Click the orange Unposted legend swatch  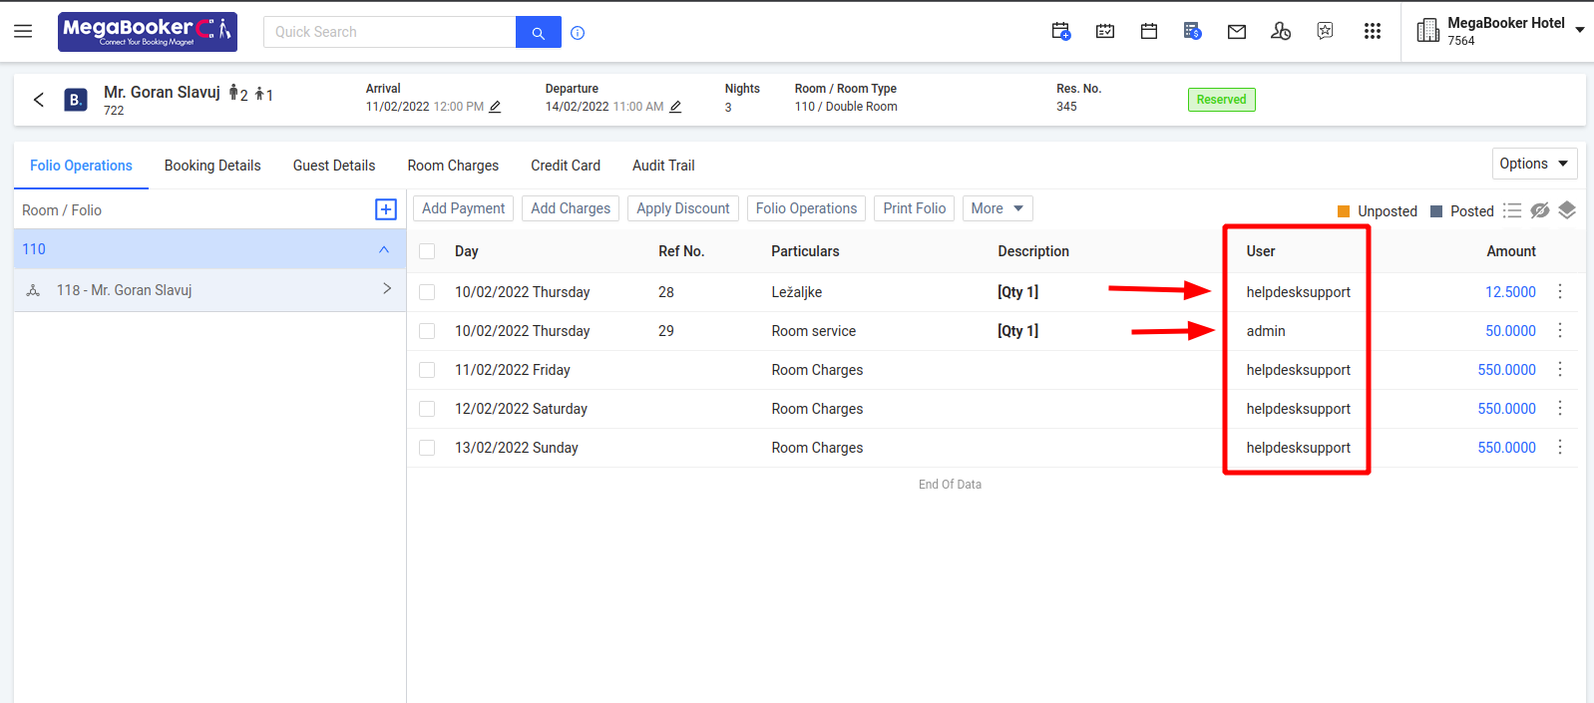tap(1344, 211)
